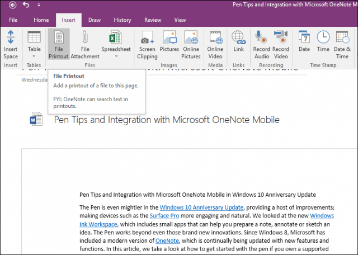Expand the Spreadsheet dropdown arrow
The height and width of the screenshot is (255, 358).
click(x=116, y=56)
